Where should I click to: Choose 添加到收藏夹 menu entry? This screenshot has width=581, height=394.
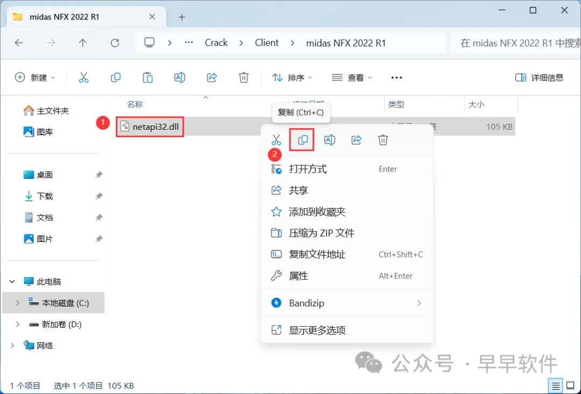(x=347, y=212)
